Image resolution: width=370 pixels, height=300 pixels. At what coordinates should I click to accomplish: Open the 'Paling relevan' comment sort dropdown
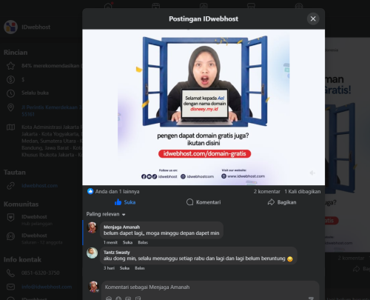tap(106, 214)
